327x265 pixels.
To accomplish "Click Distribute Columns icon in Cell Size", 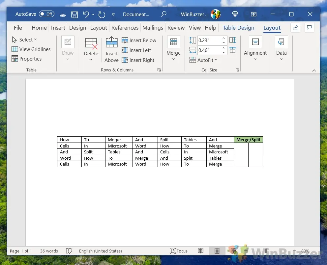I will click(x=233, y=50).
